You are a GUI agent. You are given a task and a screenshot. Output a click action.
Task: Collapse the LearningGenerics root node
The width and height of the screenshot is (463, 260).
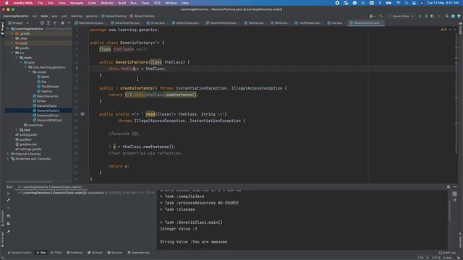(x=8, y=29)
